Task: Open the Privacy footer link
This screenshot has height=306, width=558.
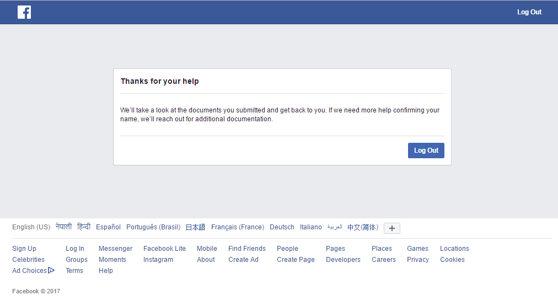Action: click(418, 260)
